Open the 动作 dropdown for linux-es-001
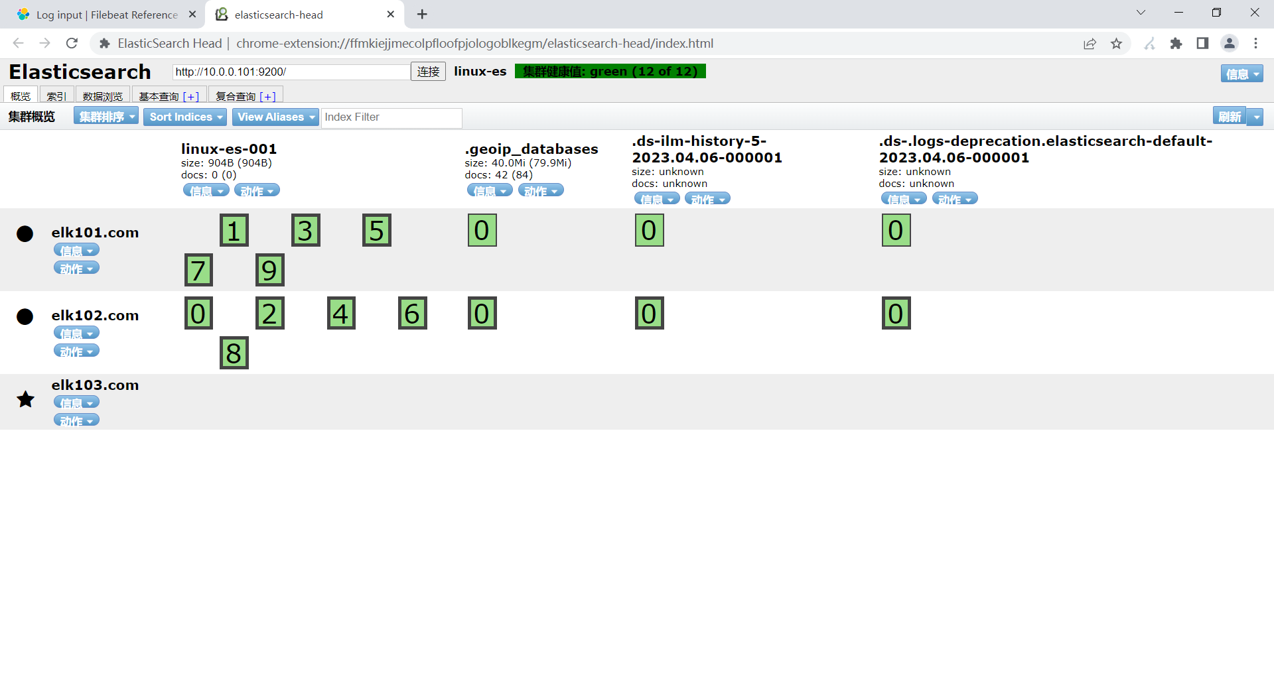This screenshot has width=1274, height=683. [x=257, y=190]
